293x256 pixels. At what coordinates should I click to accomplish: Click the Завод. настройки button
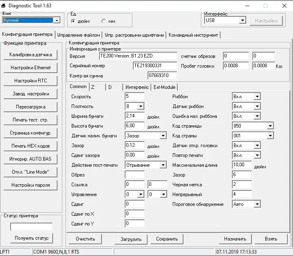[31, 94]
